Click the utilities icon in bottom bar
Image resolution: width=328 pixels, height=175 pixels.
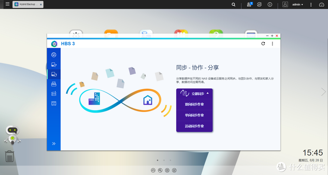pos(160,170)
